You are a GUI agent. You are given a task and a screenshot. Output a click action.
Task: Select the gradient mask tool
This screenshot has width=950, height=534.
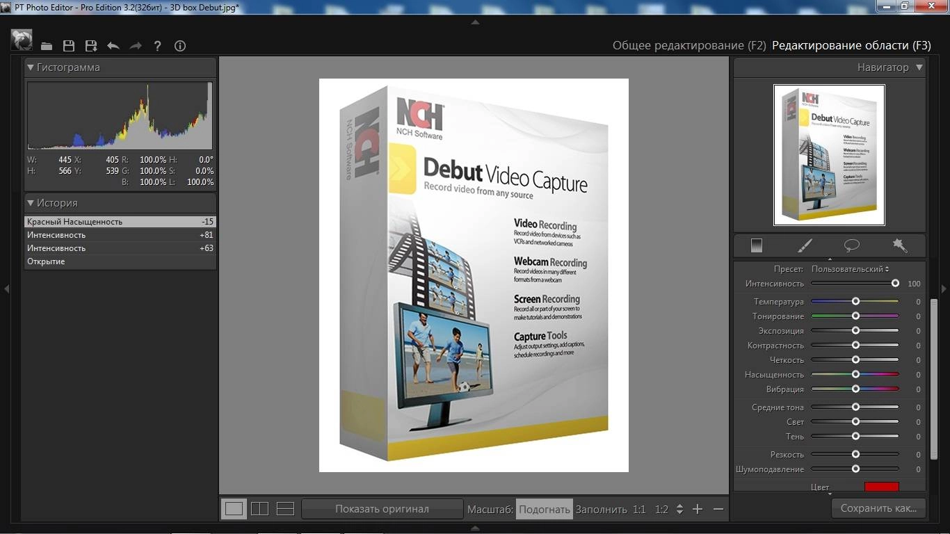pyautogui.click(x=757, y=245)
